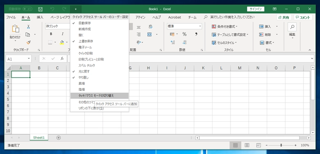Select the Format Painter brush icon

point(28,42)
